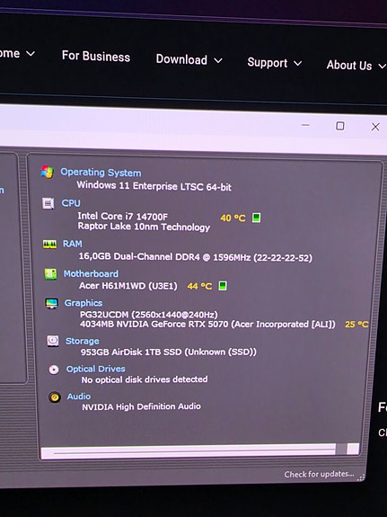Open the Audio section heading
Viewport: 387px width, 517px height.
(x=79, y=396)
